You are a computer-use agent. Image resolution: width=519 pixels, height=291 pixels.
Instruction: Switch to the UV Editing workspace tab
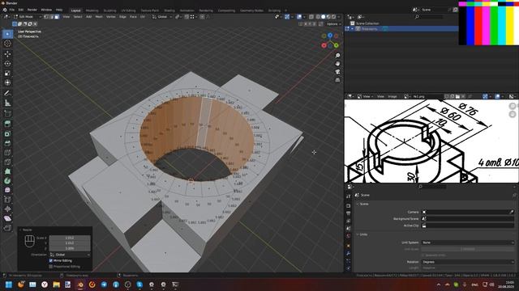(x=128, y=11)
